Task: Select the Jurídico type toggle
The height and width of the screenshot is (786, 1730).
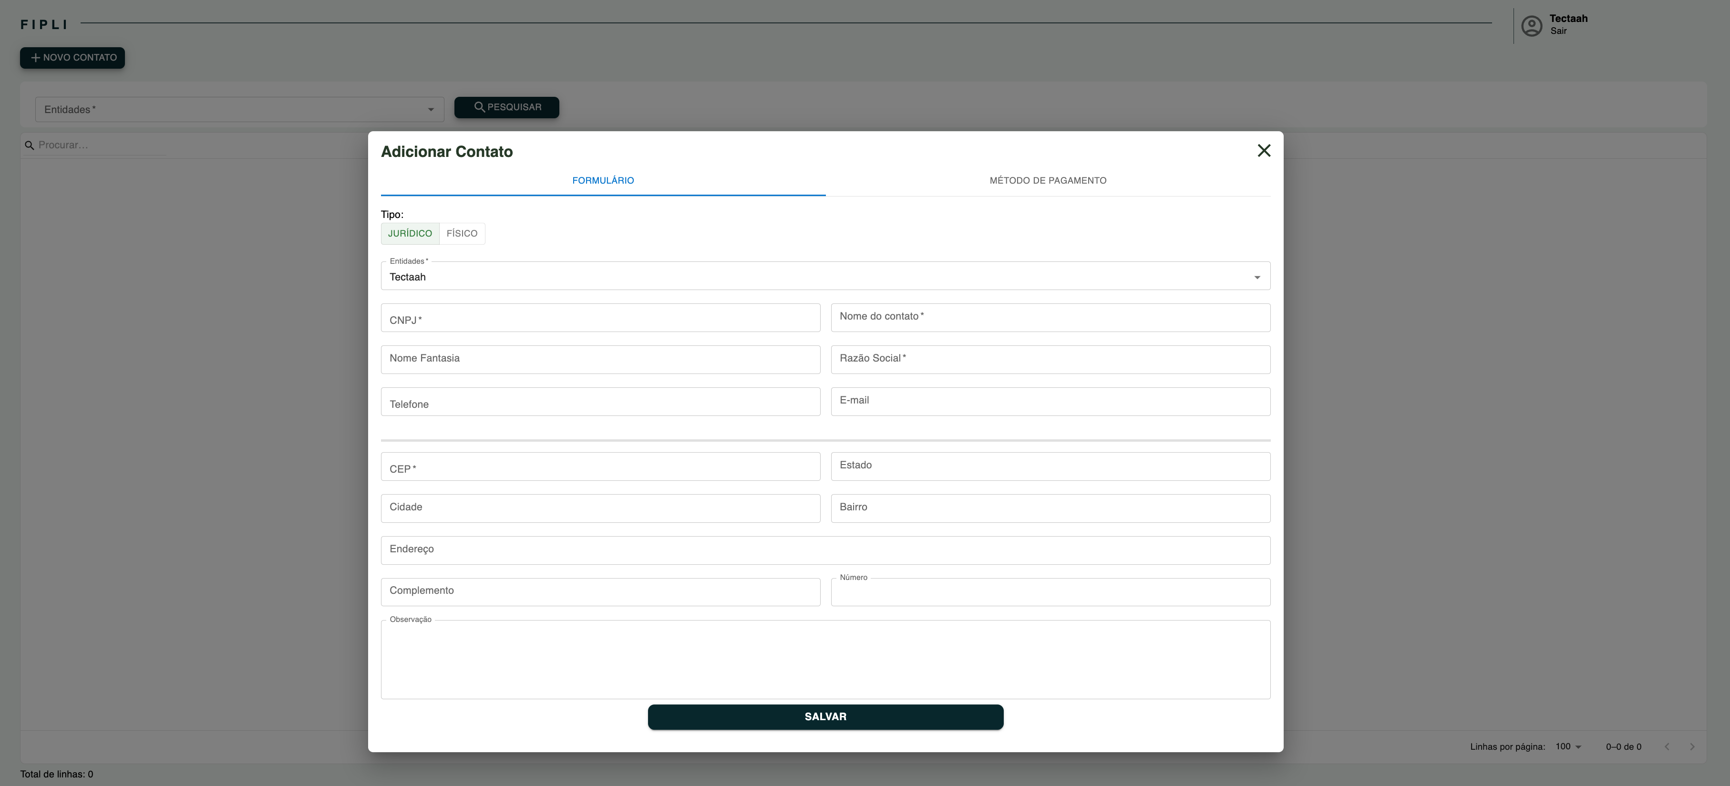Action: tap(410, 234)
